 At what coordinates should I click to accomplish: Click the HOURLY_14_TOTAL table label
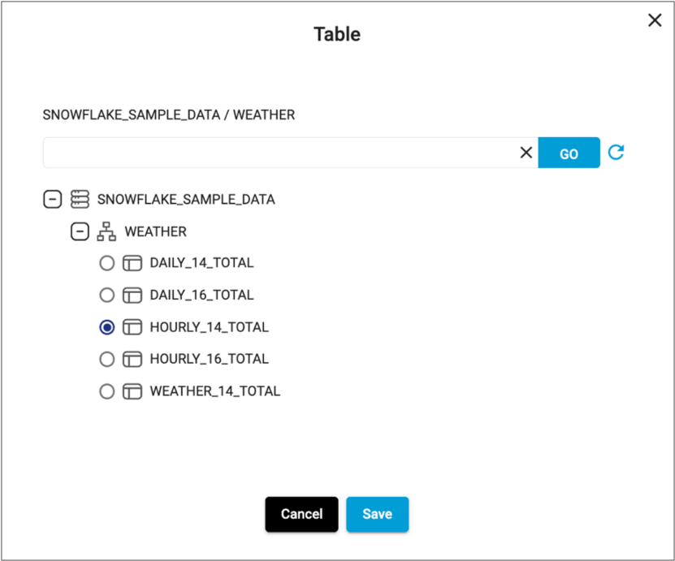click(x=209, y=327)
